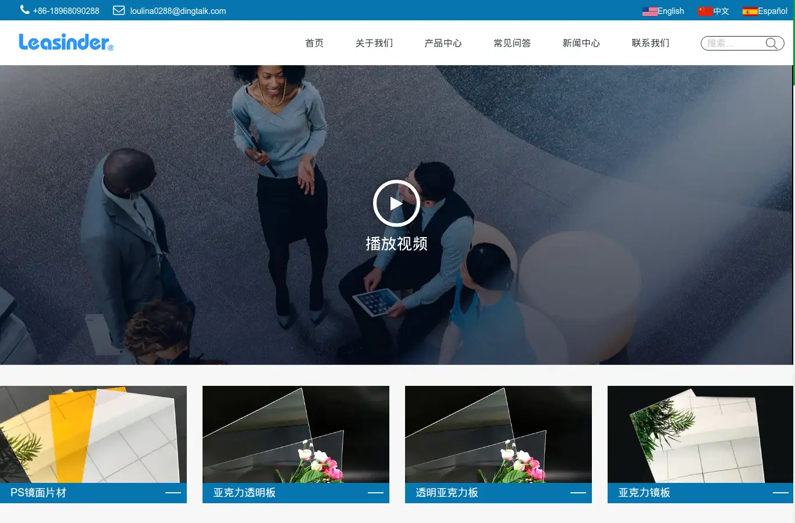Click the 透明亚克力板 caption text
This screenshot has width=795, height=523.
tap(447, 493)
